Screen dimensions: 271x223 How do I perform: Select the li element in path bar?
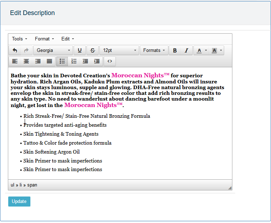(x=21, y=185)
